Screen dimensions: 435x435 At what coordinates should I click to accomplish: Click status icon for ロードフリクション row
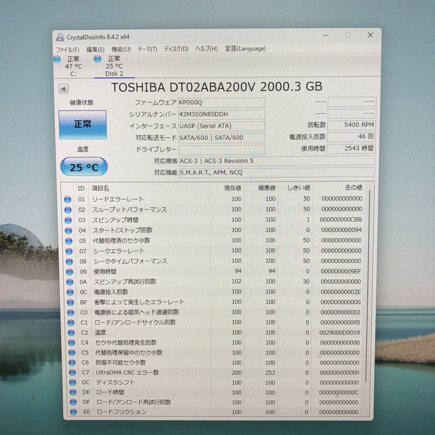tap(74, 412)
